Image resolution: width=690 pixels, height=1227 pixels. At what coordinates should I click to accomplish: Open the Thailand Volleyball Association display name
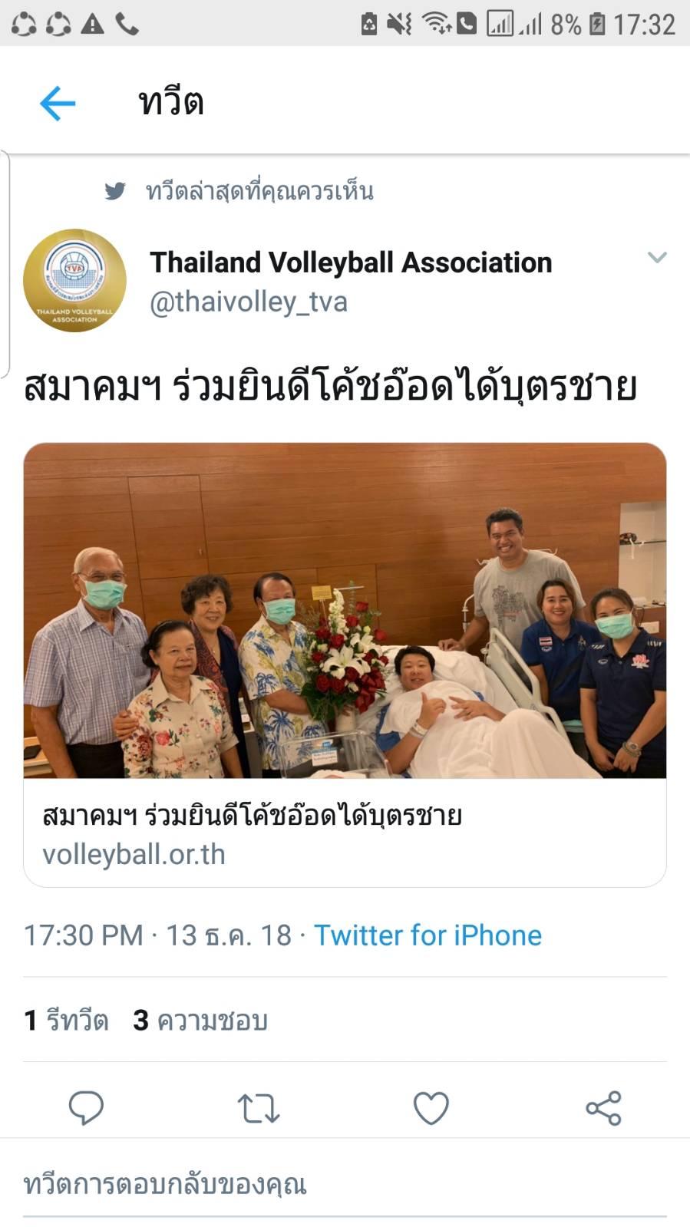[x=351, y=262]
